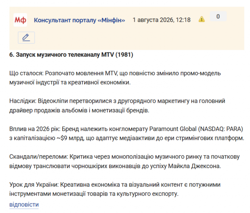Click the comment rating counter showing 0

[x=218, y=16]
